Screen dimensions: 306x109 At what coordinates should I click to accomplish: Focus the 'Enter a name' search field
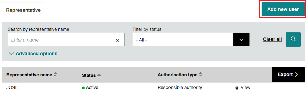pos(61,40)
